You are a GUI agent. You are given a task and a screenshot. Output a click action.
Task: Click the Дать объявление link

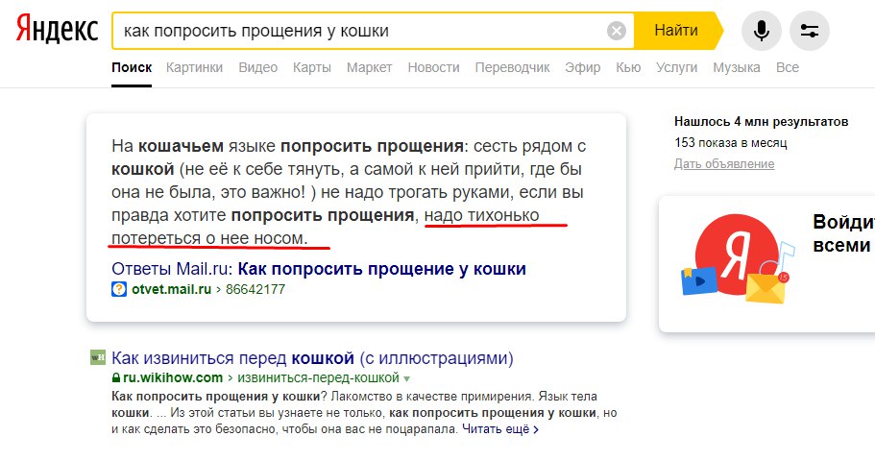(724, 163)
